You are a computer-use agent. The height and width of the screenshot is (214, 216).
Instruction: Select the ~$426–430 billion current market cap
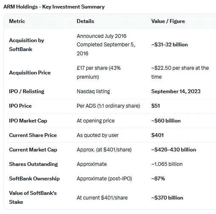[173, 150]
